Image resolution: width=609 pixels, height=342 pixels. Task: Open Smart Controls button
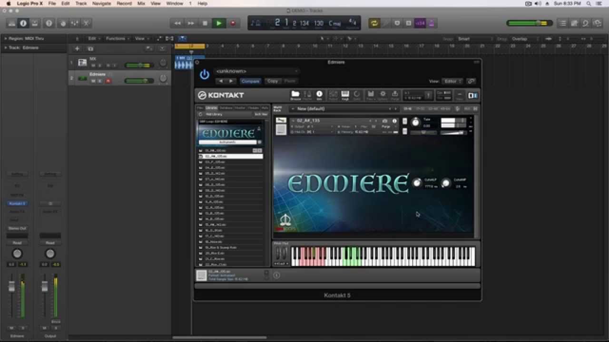point(63,23)
